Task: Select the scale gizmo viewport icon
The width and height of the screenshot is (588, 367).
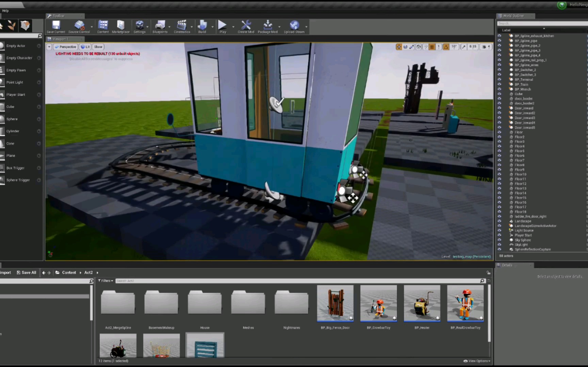Action: (x=412, y=47)
